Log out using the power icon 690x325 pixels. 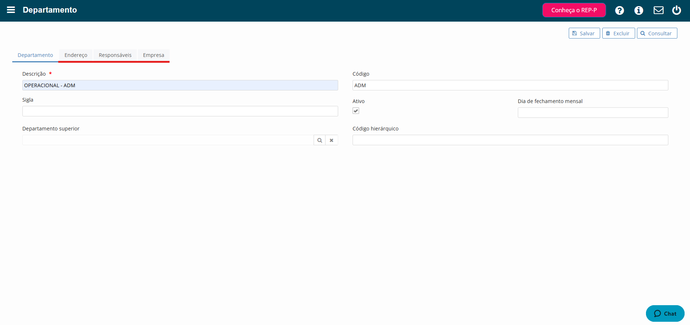coord(677,10)
